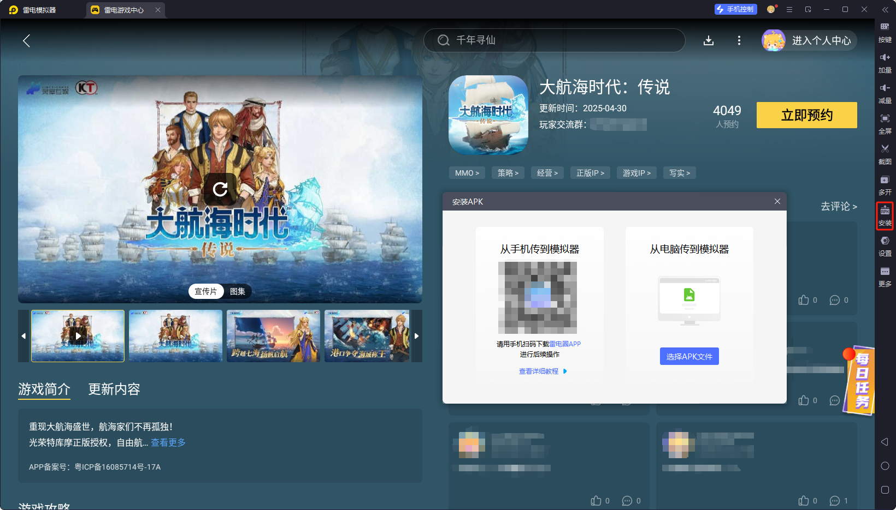Like the bottom-left review card
The height and width of the screenshot is (510, 896).
596,501
